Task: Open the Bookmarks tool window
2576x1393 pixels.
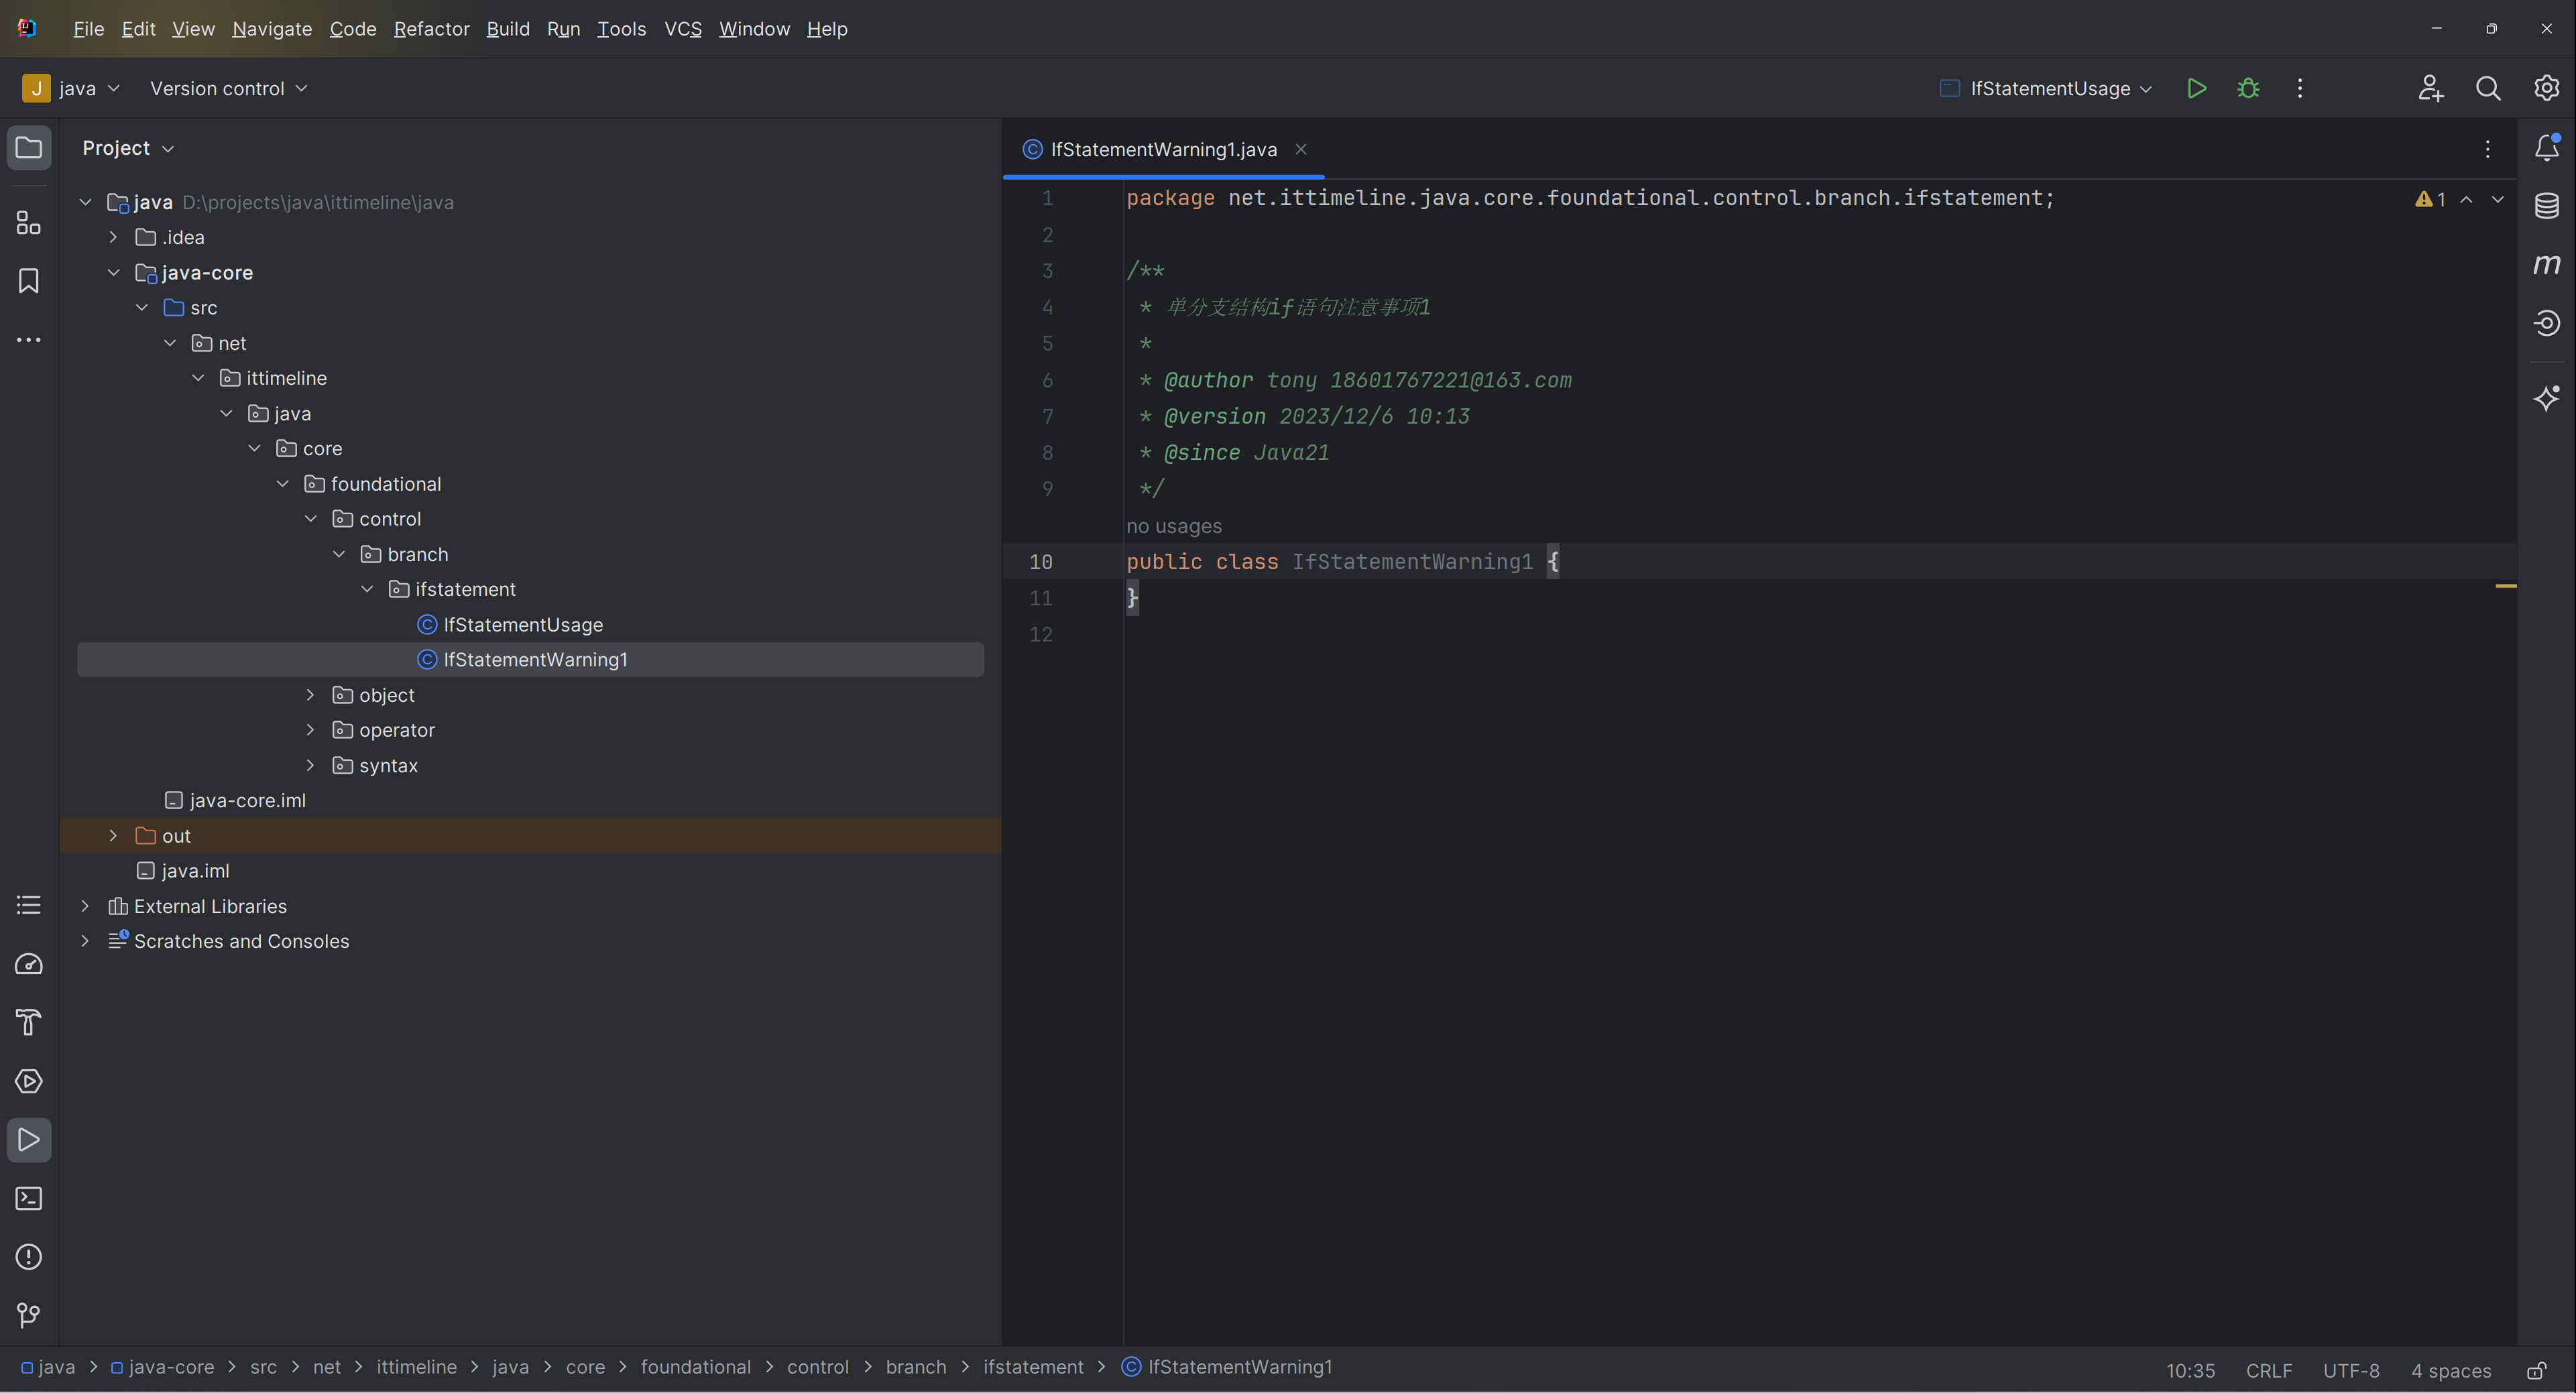Action: pos(29,281)
